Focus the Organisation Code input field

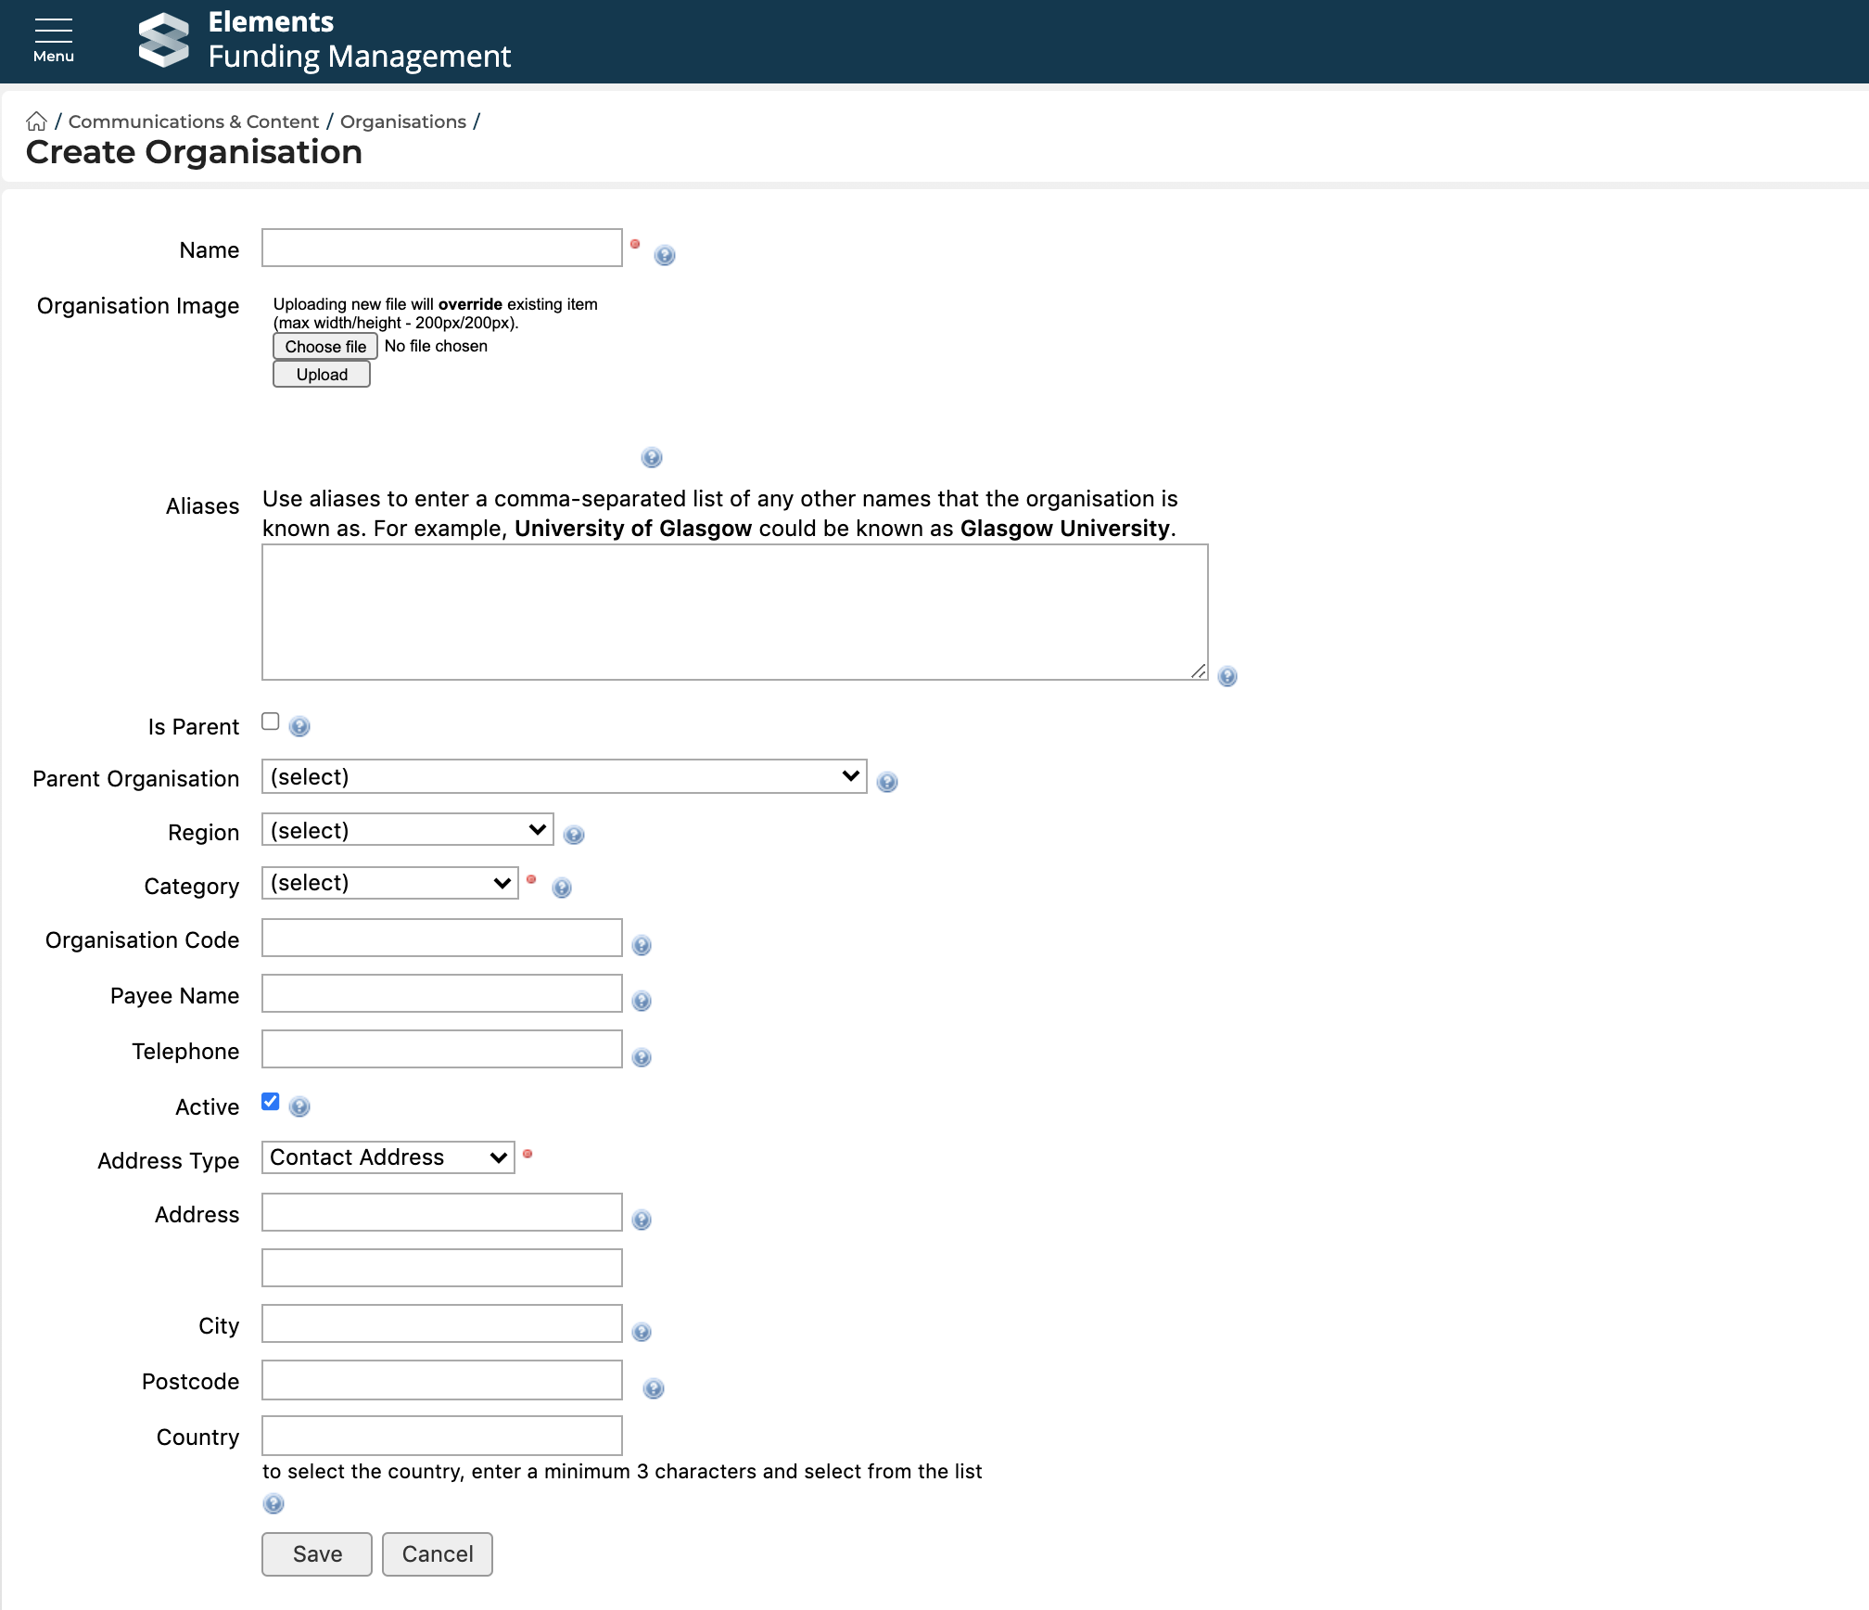click(441, 938)
